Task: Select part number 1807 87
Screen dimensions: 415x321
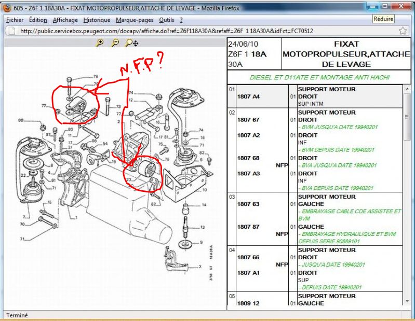Action: point(248,227)
